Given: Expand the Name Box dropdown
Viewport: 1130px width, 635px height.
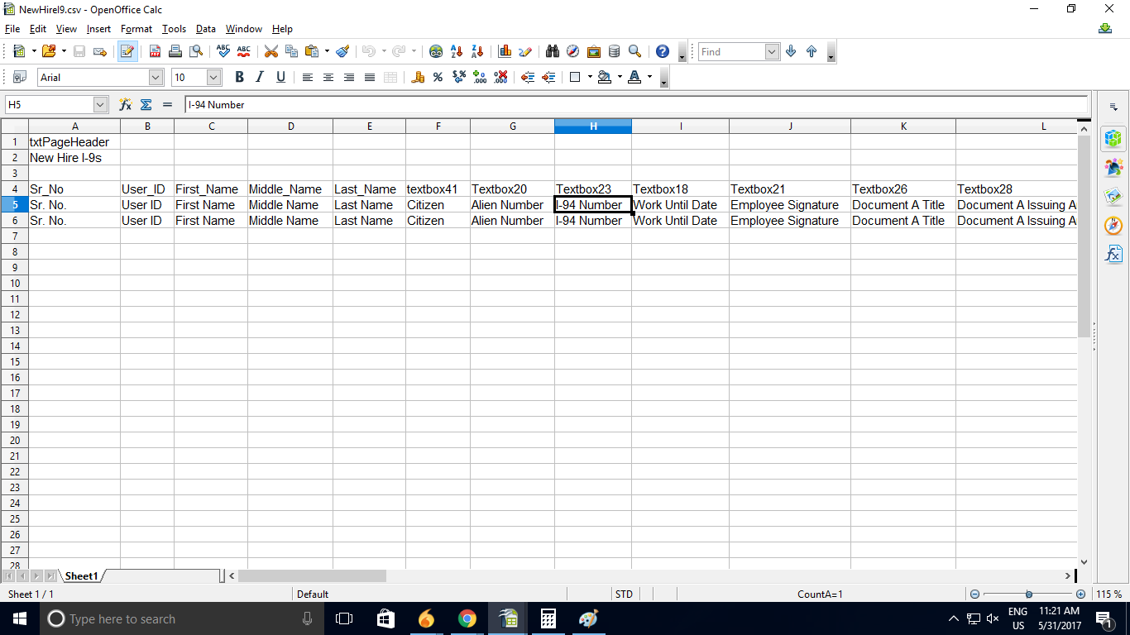Looking at the screenshot, I should coord(101,105).
